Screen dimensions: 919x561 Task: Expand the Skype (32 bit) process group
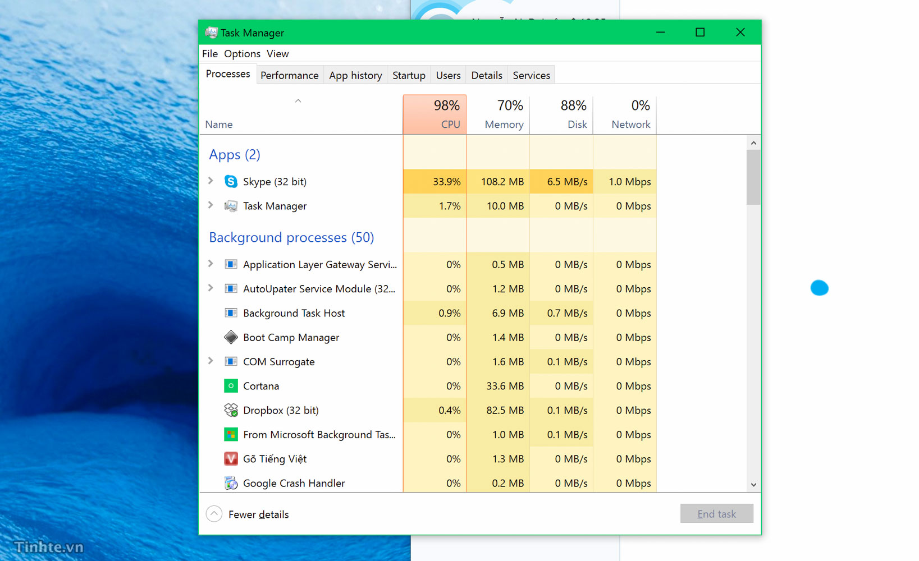[211, 181]
